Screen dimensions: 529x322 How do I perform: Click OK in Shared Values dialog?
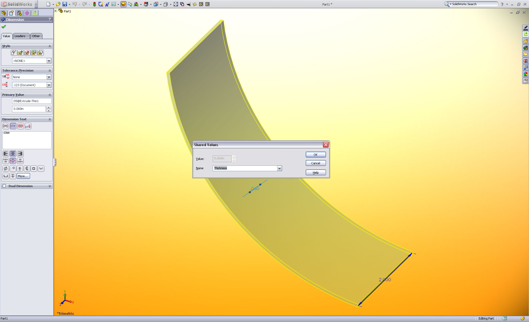(315, 155)
